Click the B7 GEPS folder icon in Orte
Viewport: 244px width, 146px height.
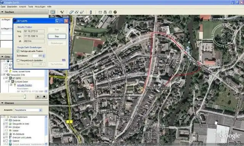click(10, 78)
